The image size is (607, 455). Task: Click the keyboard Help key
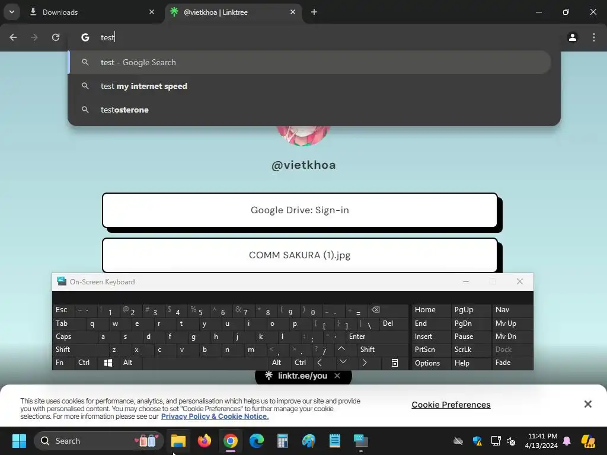471,363
